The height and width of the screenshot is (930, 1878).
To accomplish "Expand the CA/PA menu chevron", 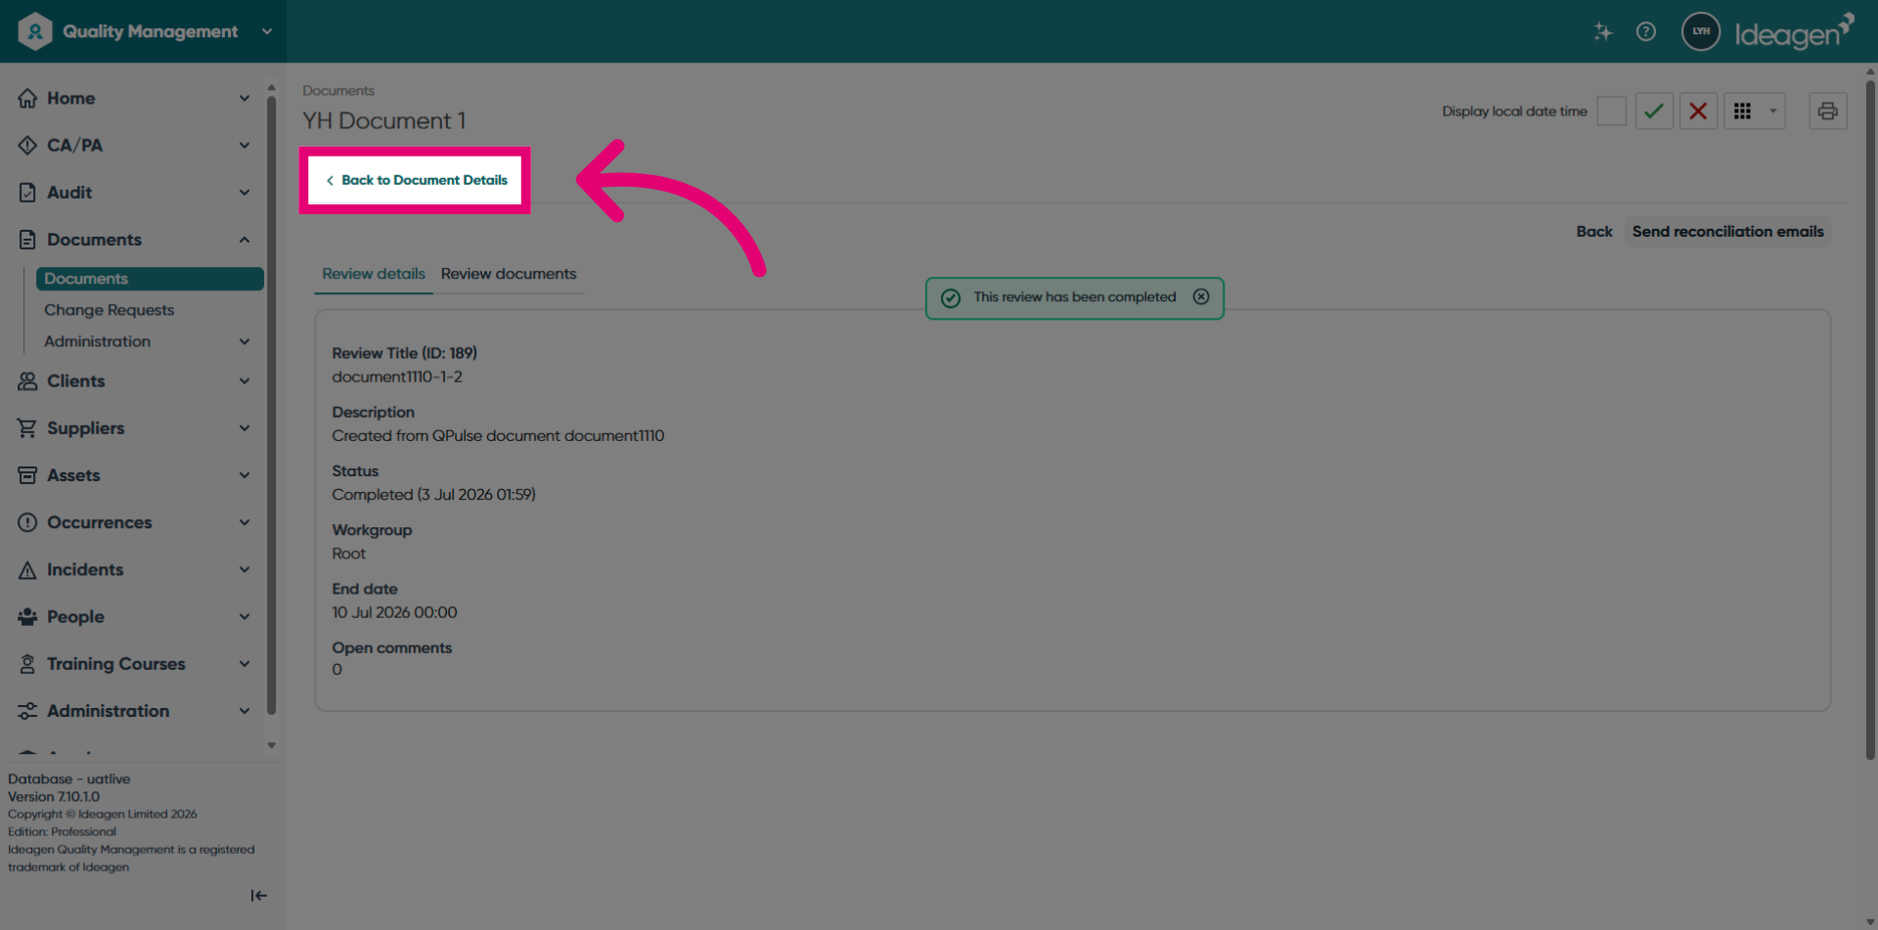I will tap(245, 145).
